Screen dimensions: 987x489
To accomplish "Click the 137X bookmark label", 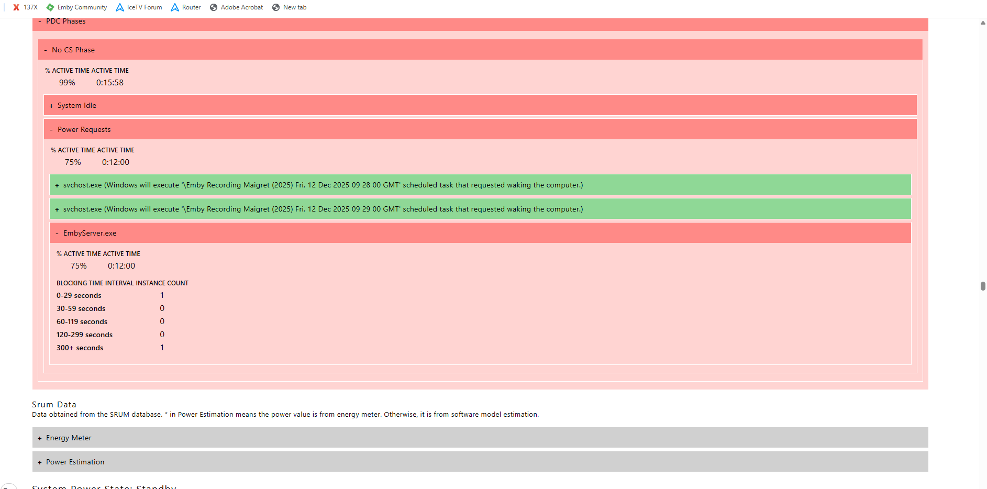I will coord(31,7).
